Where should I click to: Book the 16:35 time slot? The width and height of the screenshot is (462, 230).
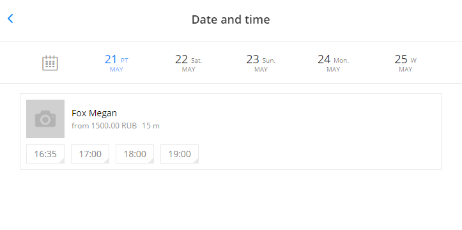pyautogui.click(x=45, y=154)
